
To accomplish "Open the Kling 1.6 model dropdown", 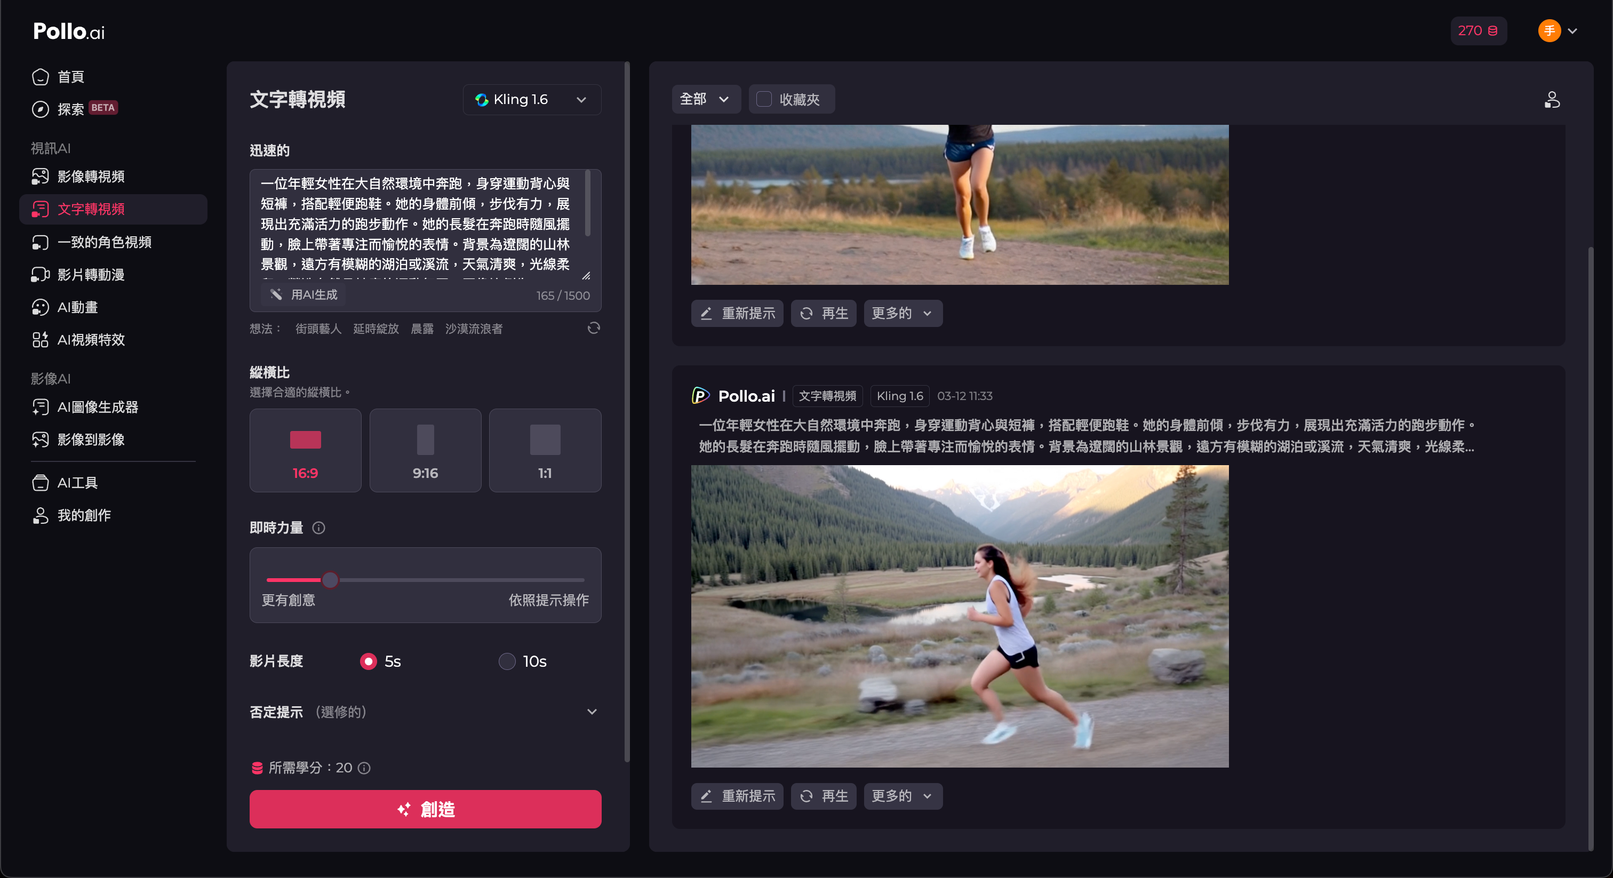I will 532,100.
